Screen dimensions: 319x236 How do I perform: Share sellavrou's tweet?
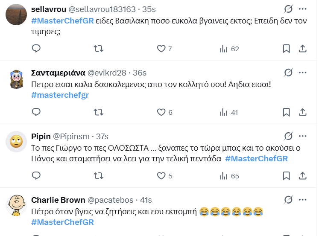pos(302,49)
